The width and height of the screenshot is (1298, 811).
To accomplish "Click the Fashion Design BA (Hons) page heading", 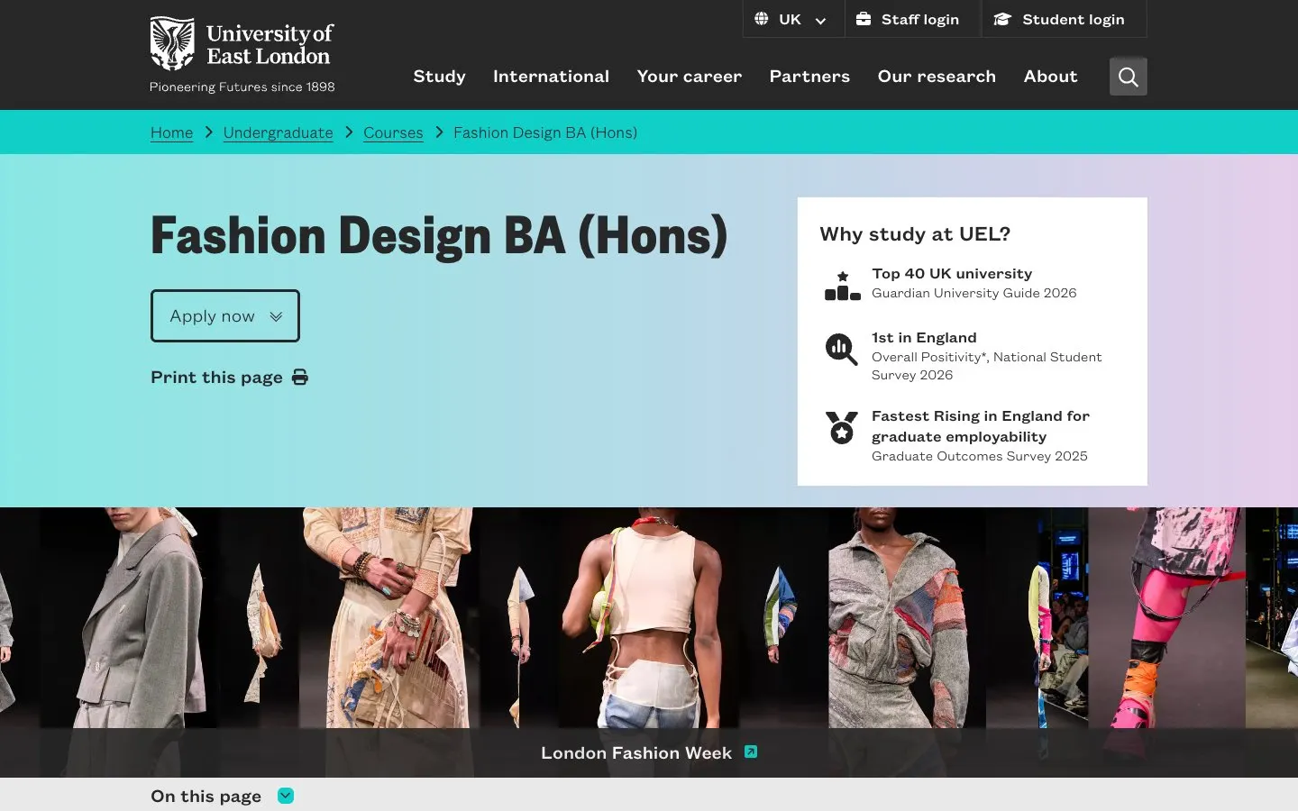I will [x=439, y=236].
